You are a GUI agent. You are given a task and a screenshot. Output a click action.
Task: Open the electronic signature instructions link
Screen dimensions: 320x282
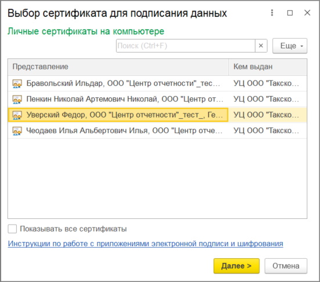pyautogui.click(x=145, y=244)
